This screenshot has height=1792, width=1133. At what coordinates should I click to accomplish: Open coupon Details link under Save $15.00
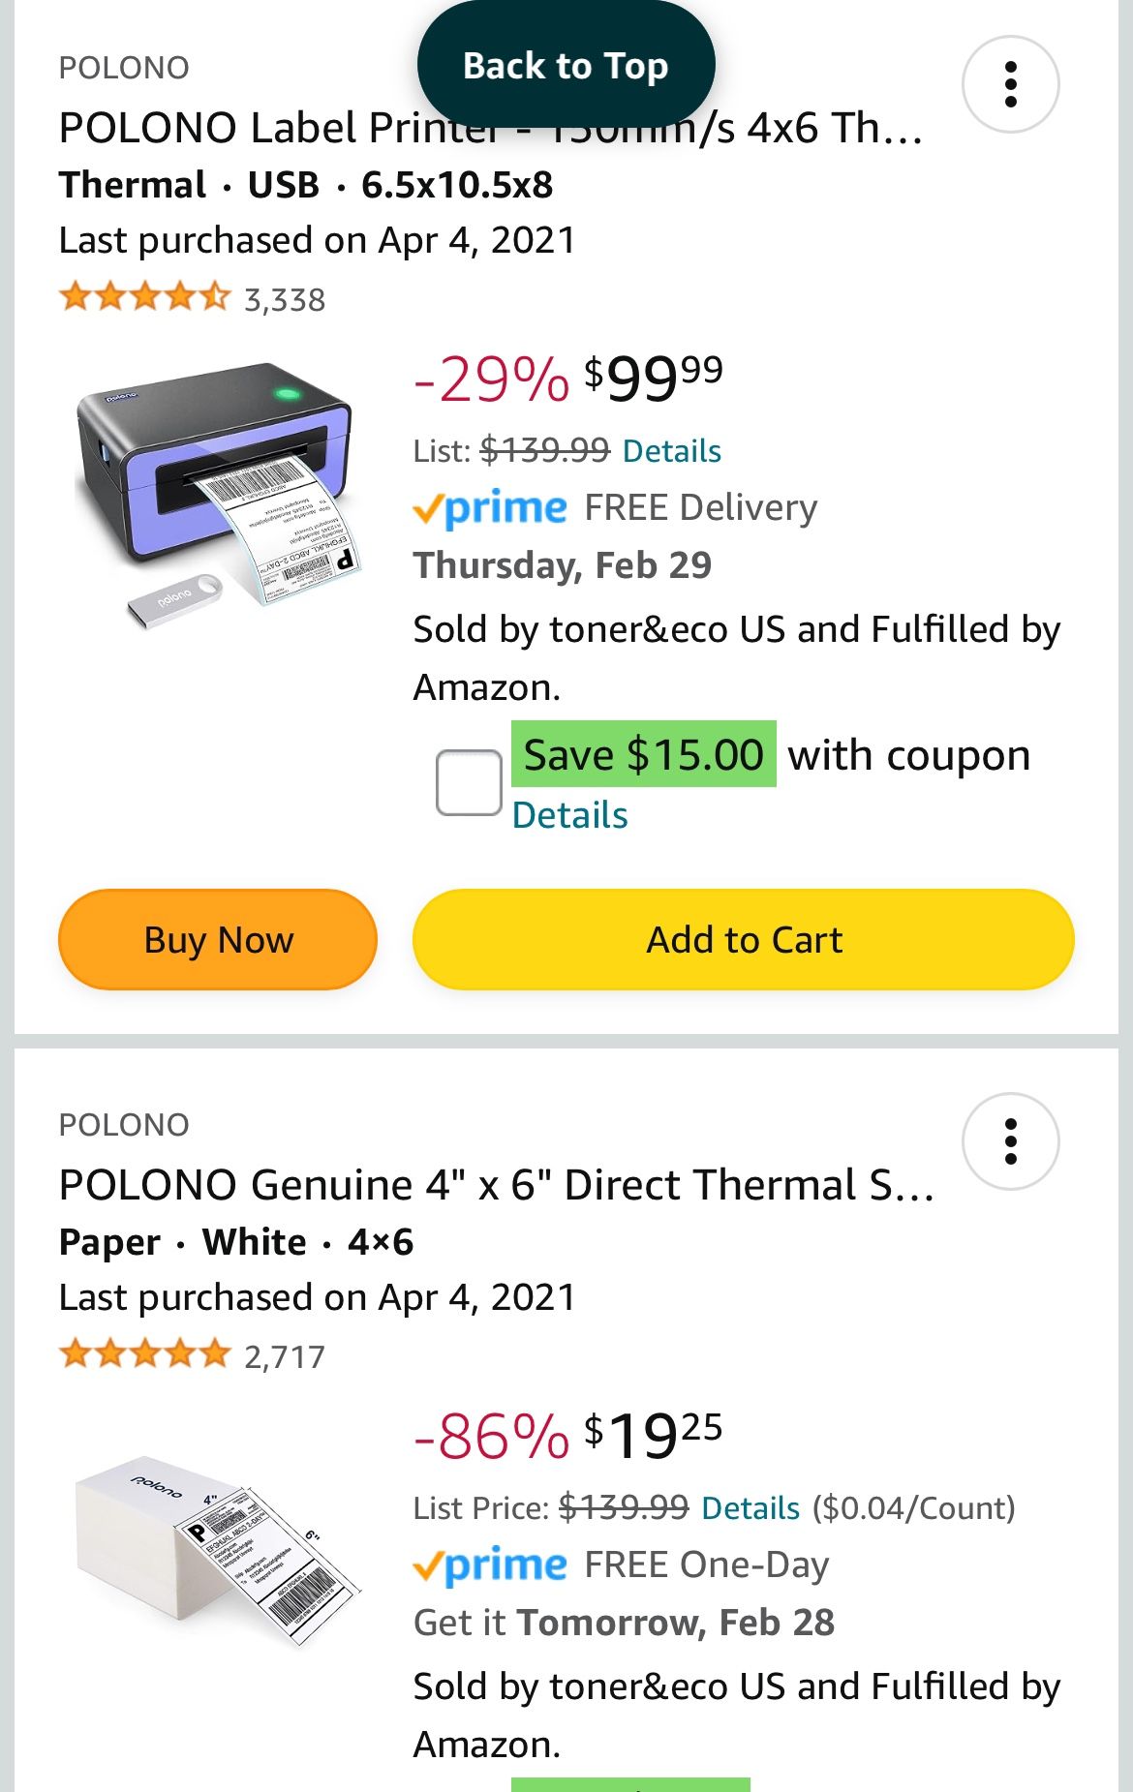click(x=569, y=815)
